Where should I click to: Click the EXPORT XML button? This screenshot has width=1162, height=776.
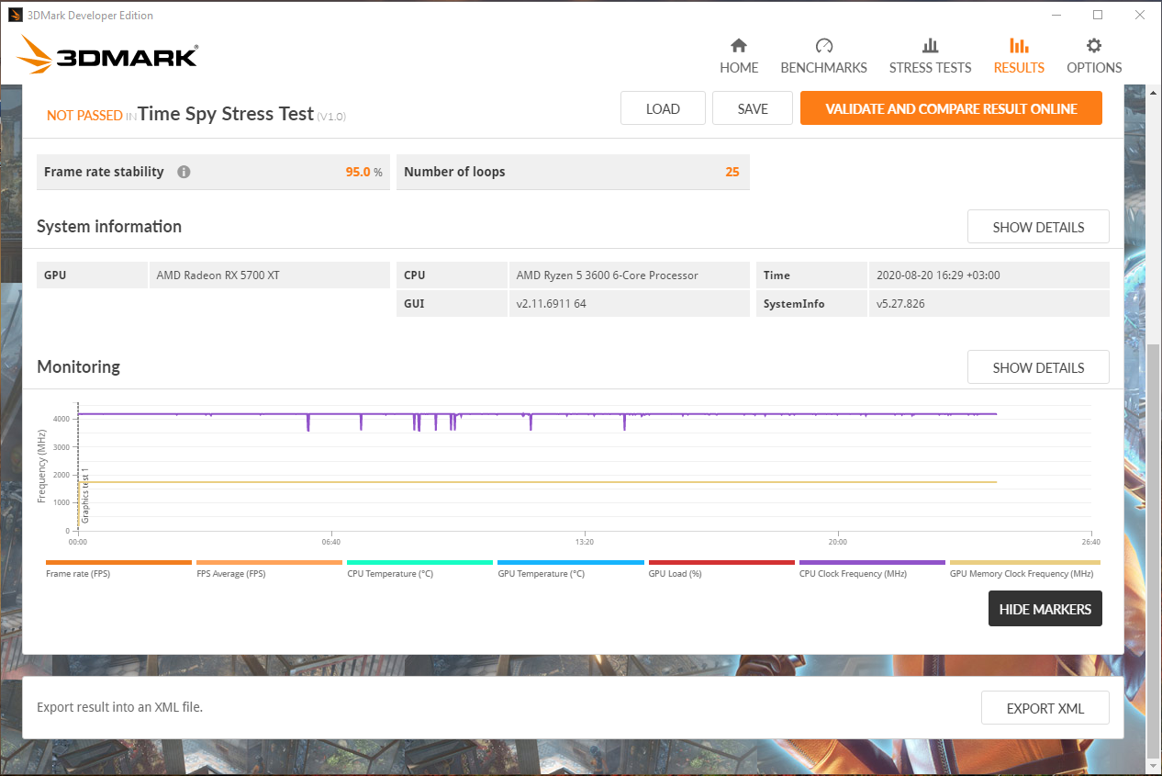[1045, 708]
